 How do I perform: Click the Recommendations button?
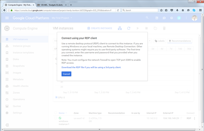point(180,41)
